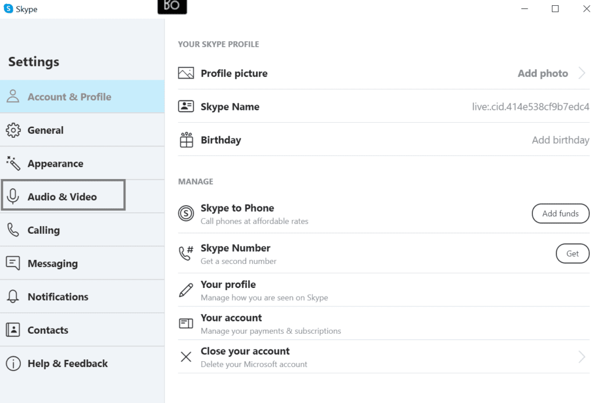Select the Help & Feedback info icon

[x=13, y=363]
